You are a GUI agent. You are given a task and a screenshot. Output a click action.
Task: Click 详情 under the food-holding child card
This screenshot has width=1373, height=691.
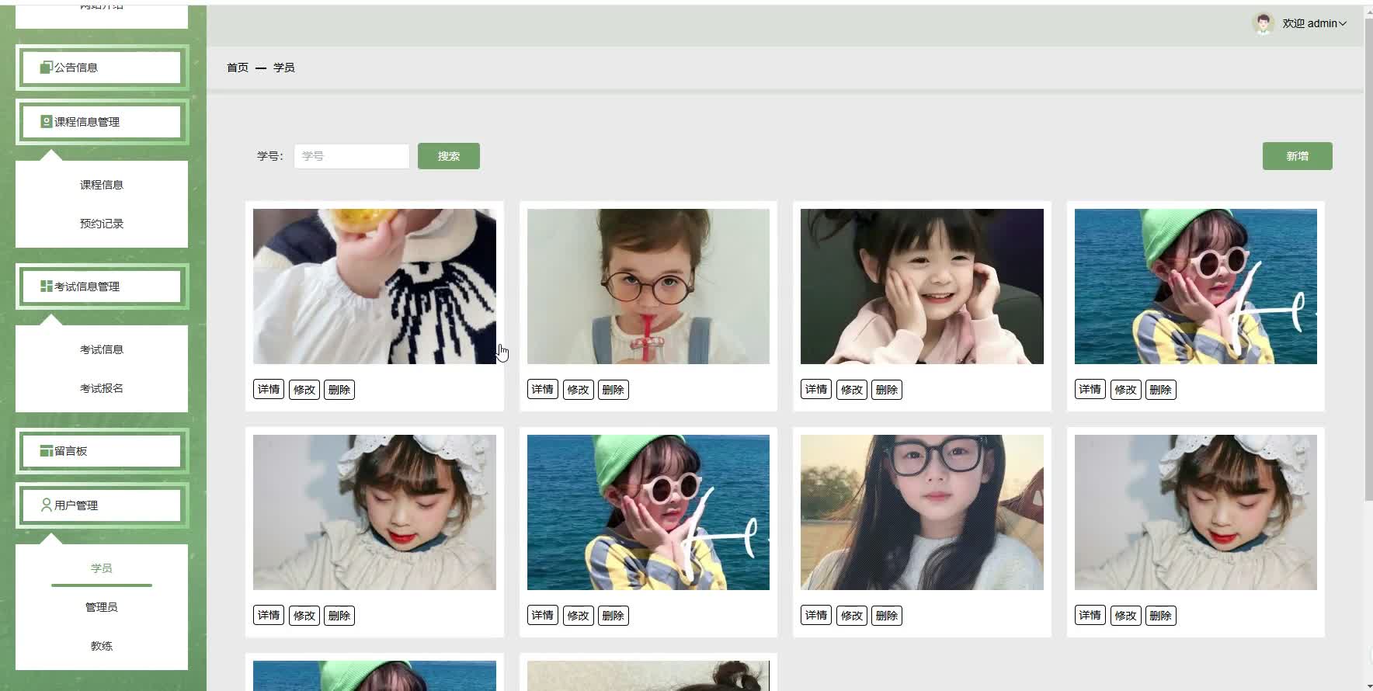pyautogui.click(x=269, y=390)
